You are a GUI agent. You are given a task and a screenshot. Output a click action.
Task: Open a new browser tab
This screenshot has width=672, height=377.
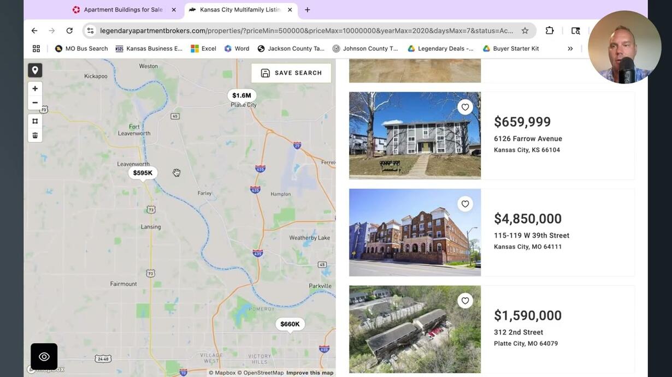(308, 10)
